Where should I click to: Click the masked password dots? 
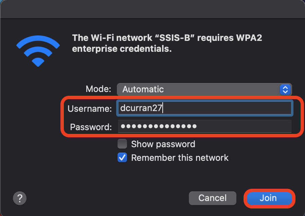pos(159,126)
